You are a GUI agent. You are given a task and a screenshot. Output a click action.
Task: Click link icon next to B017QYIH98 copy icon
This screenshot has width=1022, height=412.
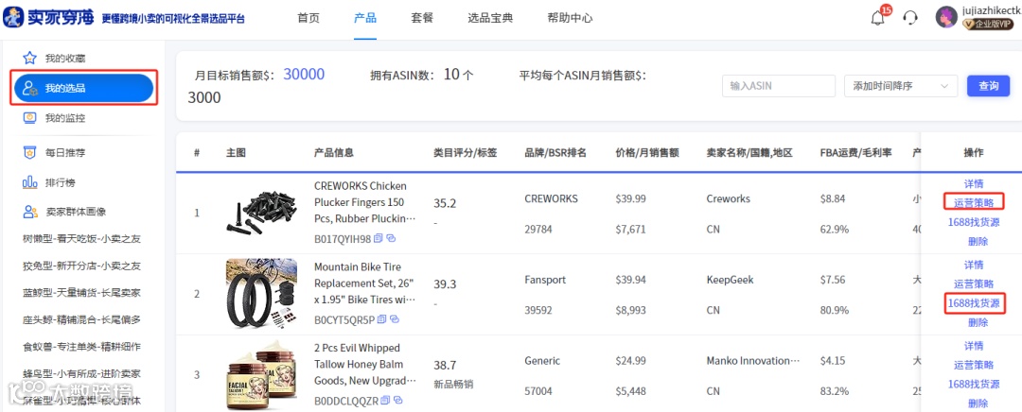point(391,239)
